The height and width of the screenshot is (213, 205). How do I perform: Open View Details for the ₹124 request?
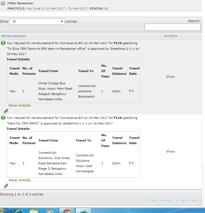point(20,180)
